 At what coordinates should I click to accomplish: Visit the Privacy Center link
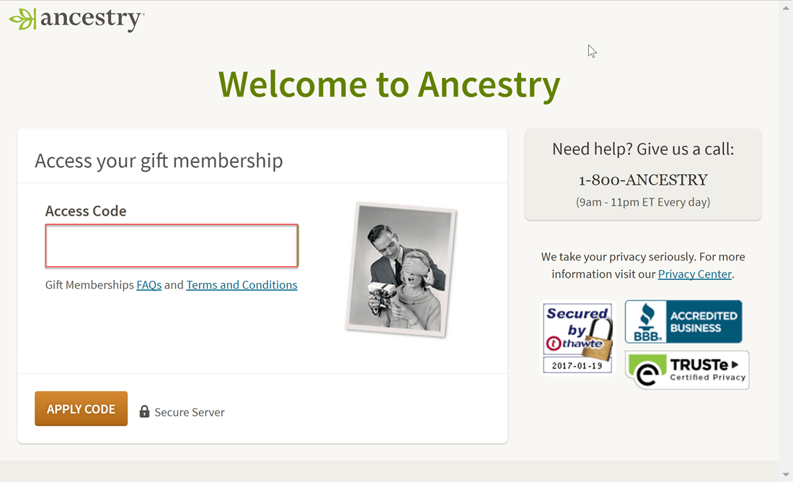695,274
